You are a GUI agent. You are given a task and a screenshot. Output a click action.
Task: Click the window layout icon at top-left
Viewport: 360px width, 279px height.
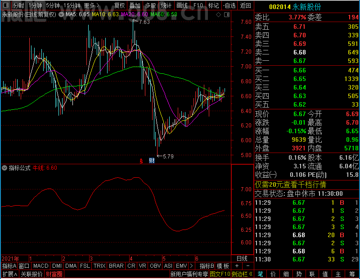(x=6, y=5)
